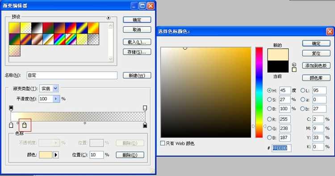Click the Y yellow percentage field

tap(318, 137)
